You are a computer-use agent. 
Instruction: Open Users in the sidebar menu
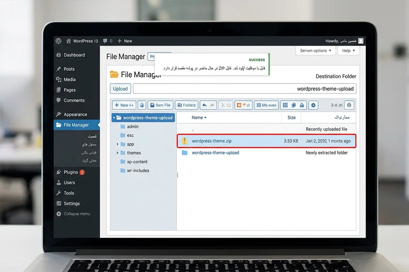[x=70, y=183]
